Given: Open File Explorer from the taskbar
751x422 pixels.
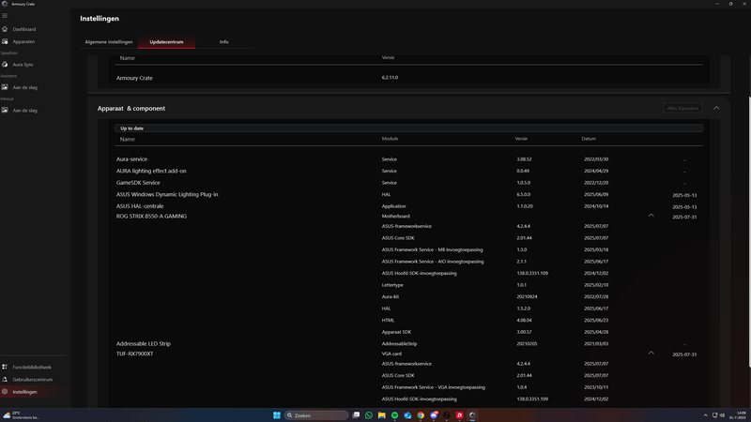Looking at the screenshot, I should pyautogui.click(x=382, y=415).
